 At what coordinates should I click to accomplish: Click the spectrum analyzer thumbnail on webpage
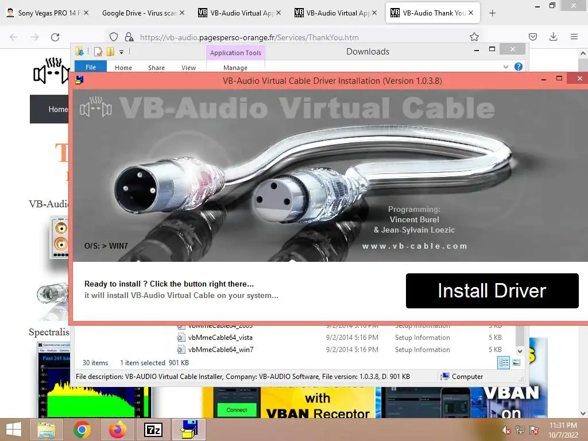click(94, 380)
